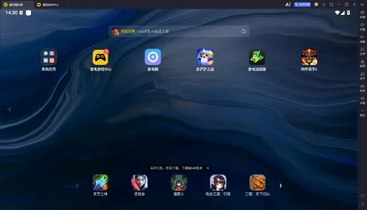This screenshot has height=210, width=367.
Task: Launch the demon-faced game icon in the top row
Action: 309,57
